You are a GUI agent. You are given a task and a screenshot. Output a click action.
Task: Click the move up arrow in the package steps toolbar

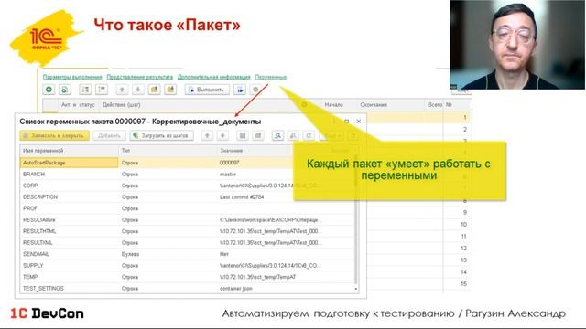point(122,90)
